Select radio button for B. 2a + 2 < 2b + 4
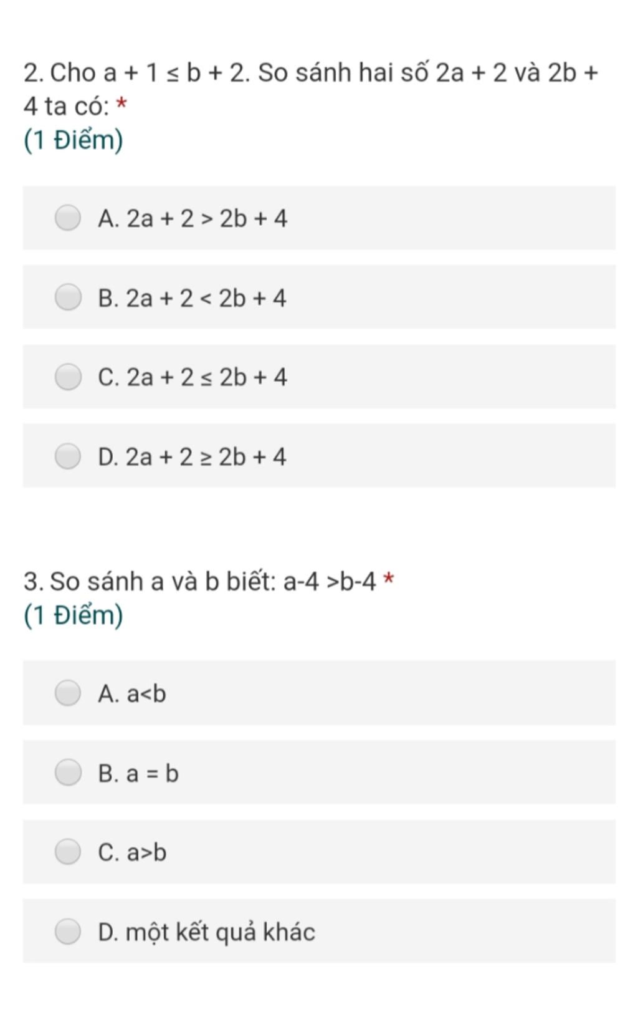Screen dimensions: 638x1012 pyautogui.click(x=68, y=297)
